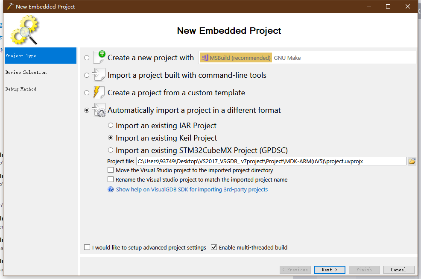Select 'Import a project built with command-line tools' radio
This screenshot has height=279, width=421.
pyautogui.click(x=86, y=75)
